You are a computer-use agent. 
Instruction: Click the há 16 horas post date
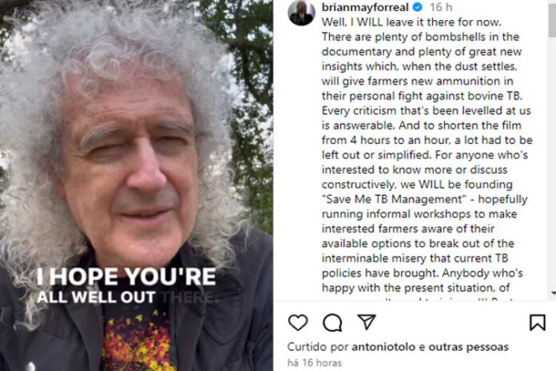coord(315,363)
